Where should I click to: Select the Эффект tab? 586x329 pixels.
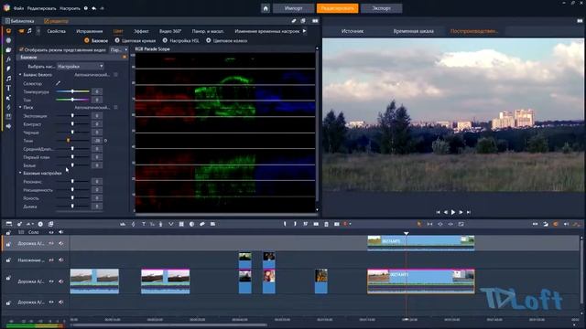pyautogui.click(x=141, y=31)
